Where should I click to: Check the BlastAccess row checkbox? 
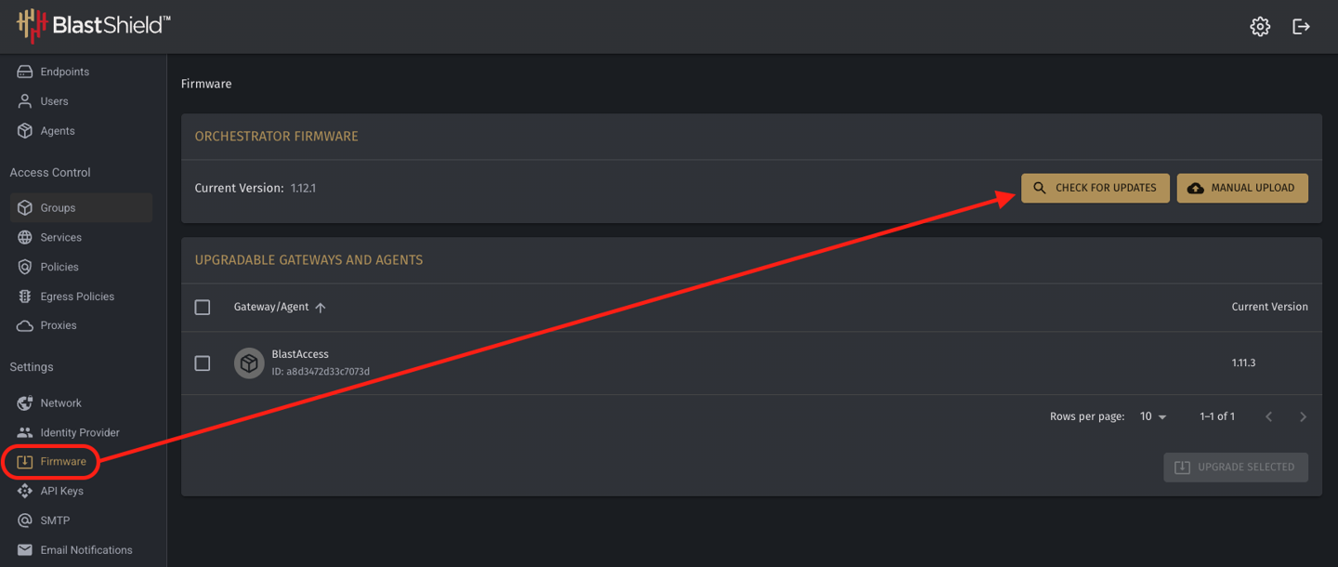[x=203, y=363]
